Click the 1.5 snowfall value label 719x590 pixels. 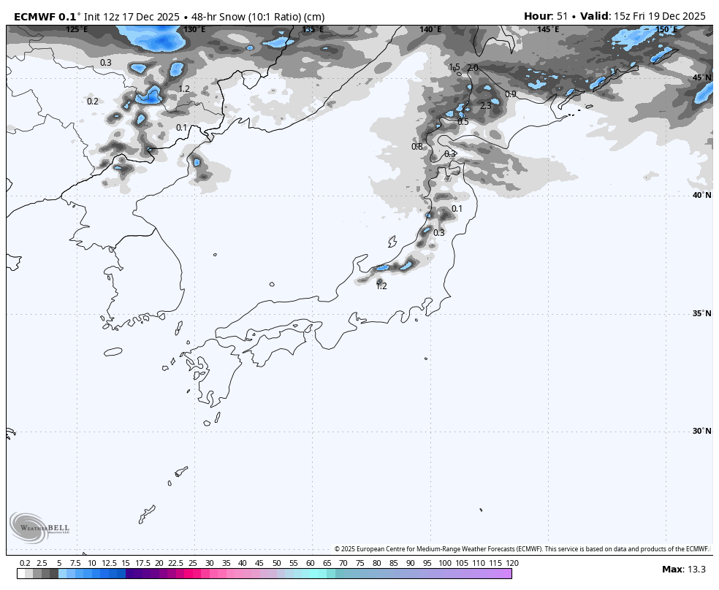coord(454,68)
